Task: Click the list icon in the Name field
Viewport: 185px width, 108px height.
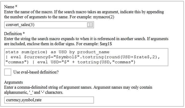Action: [90, 25]
